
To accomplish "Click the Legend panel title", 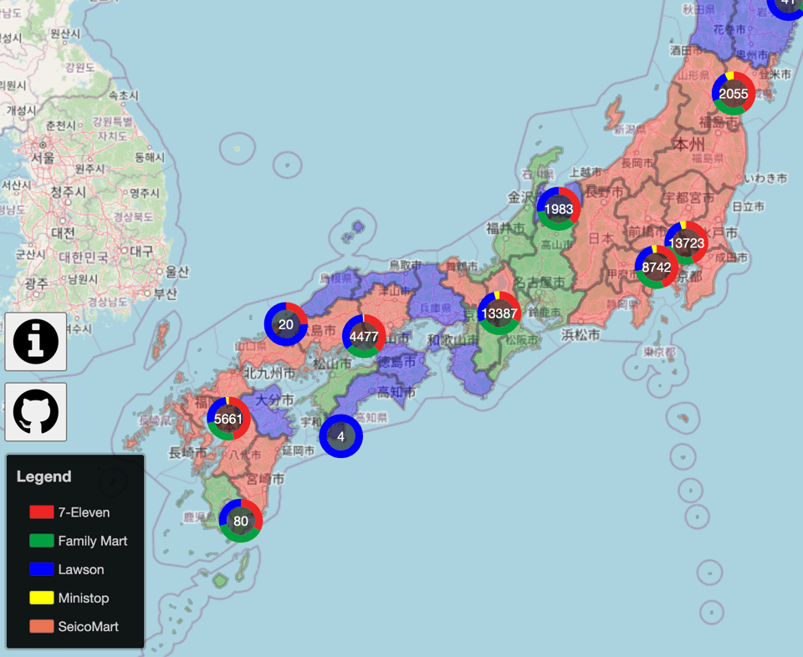I will tap(44, 476).
